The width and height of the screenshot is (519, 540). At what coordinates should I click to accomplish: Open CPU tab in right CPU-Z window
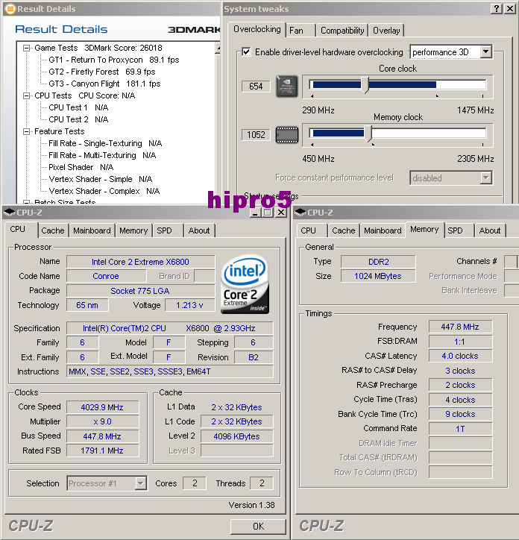[x=311, y=230]
